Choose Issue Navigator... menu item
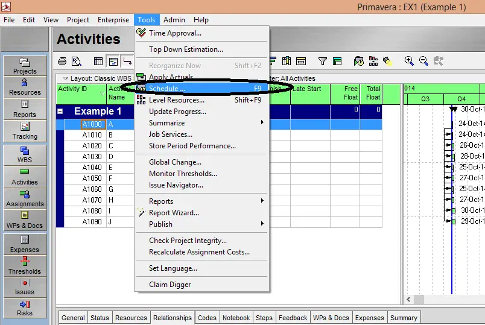This screenshot has width=485, height=325. coord(201,185)
